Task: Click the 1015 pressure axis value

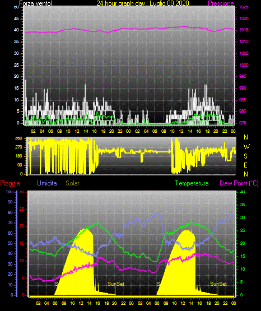Action: (x=244, y=30)
